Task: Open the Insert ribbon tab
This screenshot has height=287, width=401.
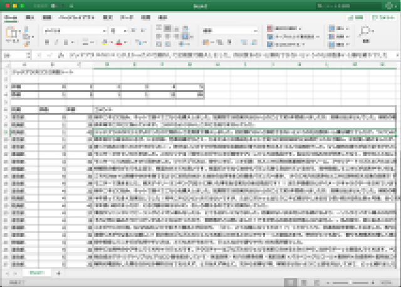Action: [30, 18]
